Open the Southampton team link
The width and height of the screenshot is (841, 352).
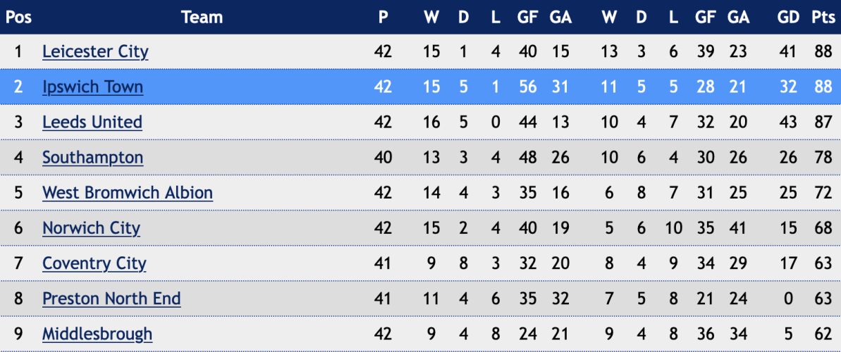93,158
